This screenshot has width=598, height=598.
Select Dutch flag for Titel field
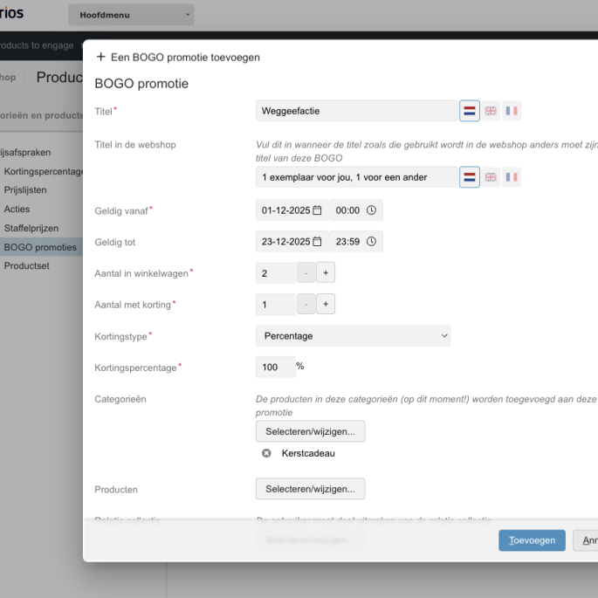coord(470,111)
